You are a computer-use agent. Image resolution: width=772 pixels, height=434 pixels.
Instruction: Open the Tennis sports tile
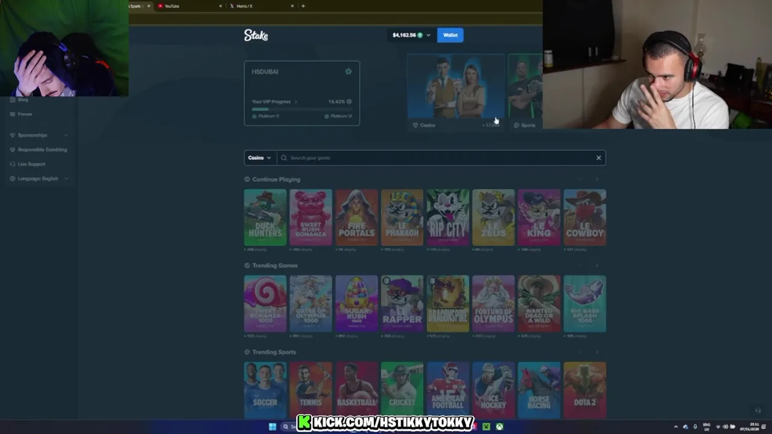point(311,389)
